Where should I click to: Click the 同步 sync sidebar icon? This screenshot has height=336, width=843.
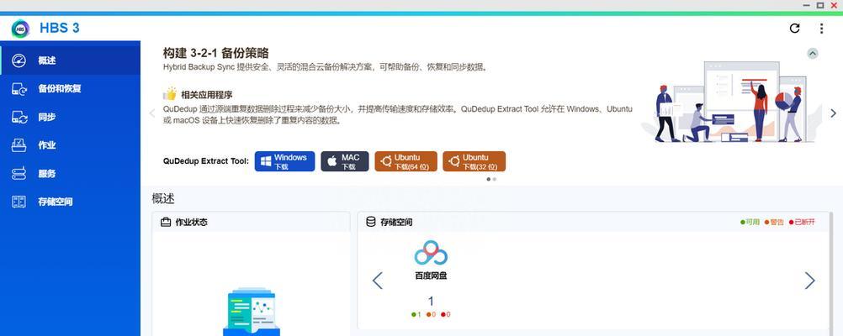tap(19, 117)
